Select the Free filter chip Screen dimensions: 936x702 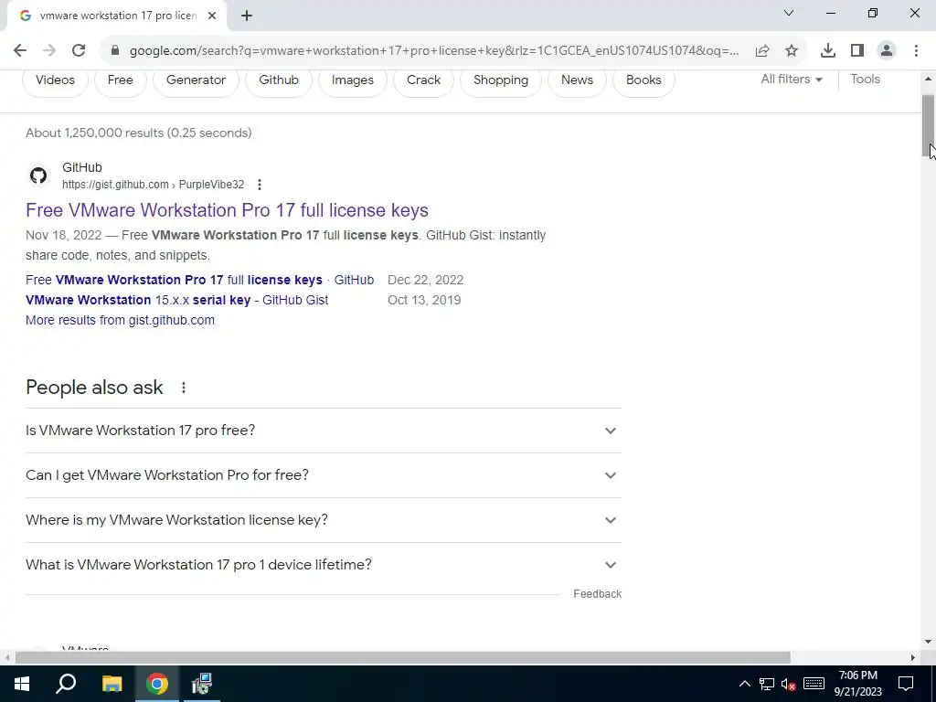click(120, 80)
